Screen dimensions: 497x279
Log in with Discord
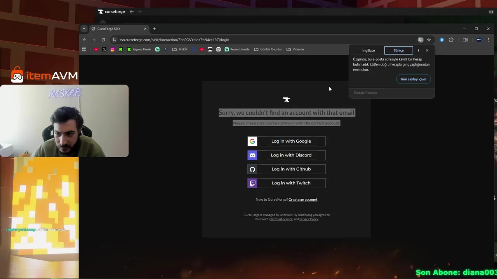point(287,155)
